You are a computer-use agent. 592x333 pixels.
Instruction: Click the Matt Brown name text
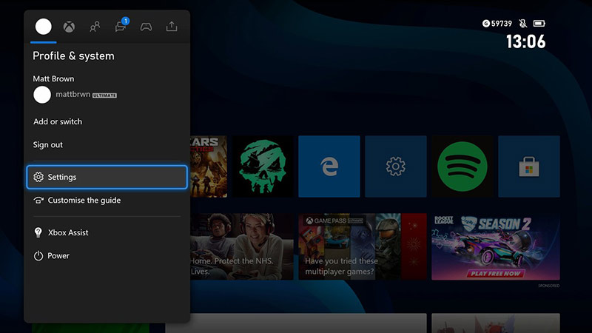pos(53,79)
